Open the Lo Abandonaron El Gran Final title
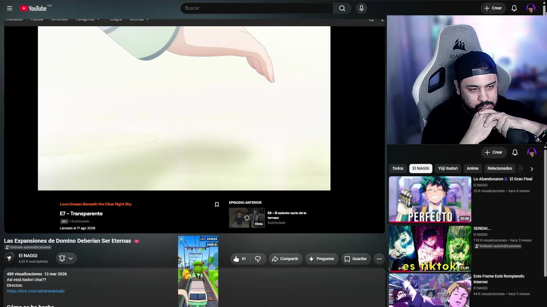 click(x=503, y=179)
